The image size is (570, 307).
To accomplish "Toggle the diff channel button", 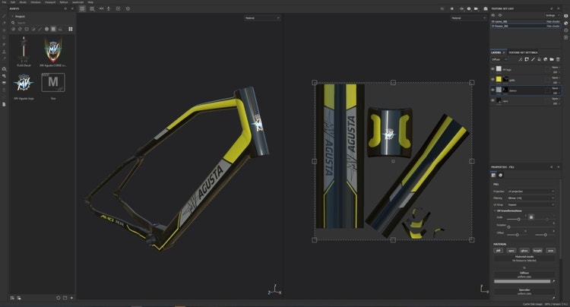I will (498, 250).
